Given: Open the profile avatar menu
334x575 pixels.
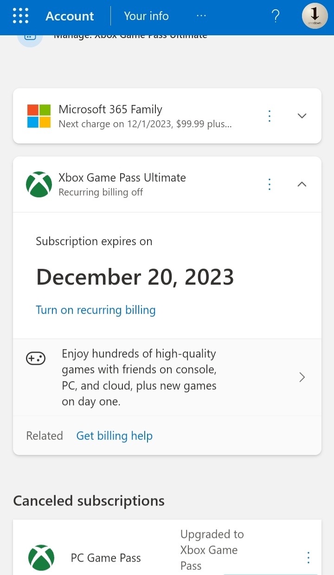Looking at the screenshot, I should [x=315, y=16].
